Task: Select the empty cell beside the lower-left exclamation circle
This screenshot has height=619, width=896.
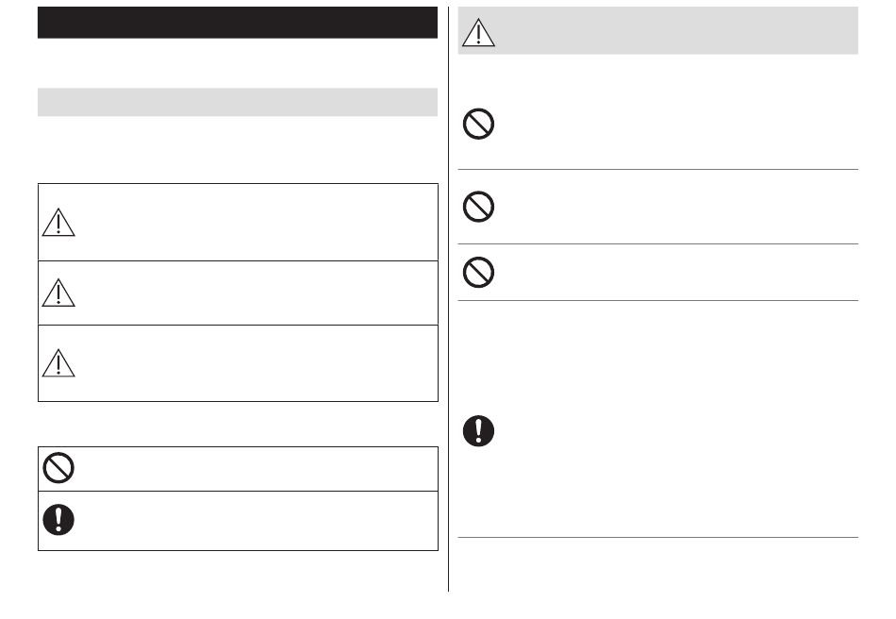Action: [x=257, y=521]
